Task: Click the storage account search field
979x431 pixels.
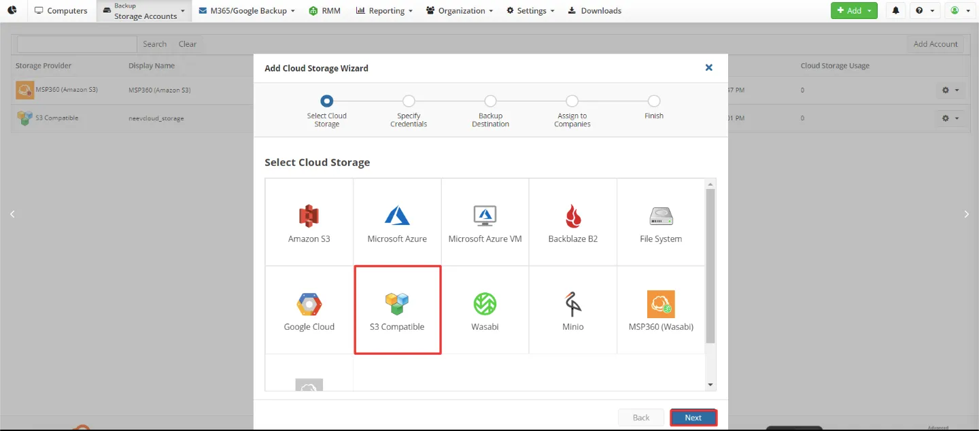Action: pyautogui.click(x=78, y=44)
